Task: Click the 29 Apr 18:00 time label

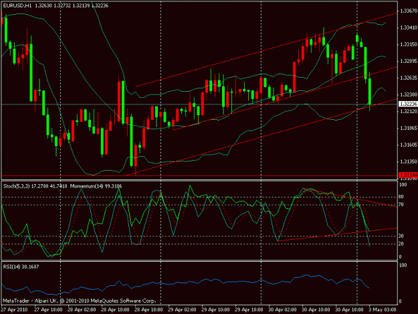Action: (249, 309)
